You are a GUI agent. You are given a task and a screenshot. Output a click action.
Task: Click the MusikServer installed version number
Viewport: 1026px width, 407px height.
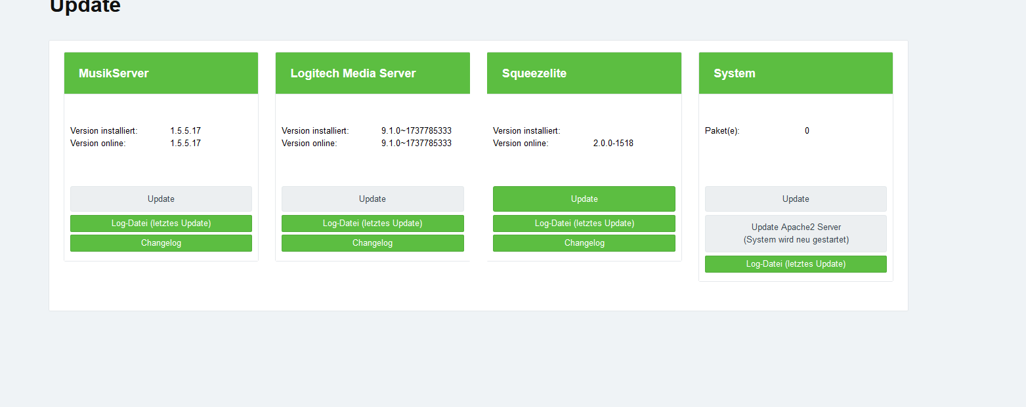click(x=186, y=131)
